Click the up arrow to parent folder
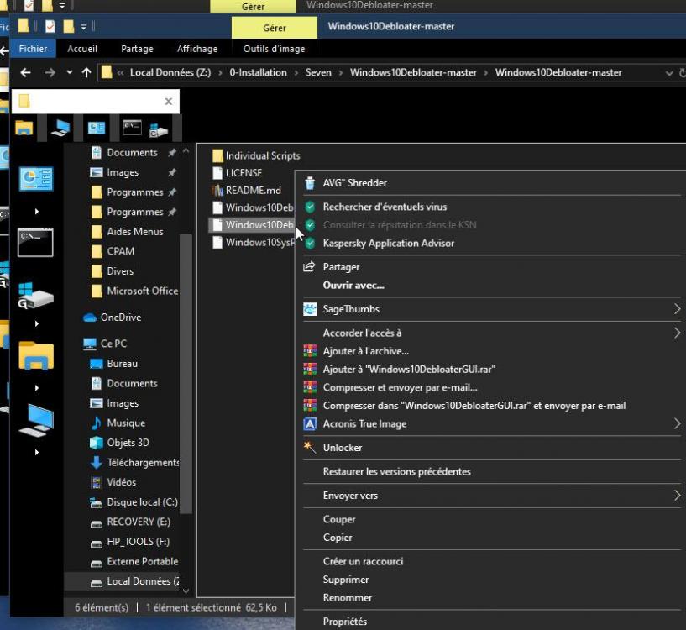Screen dimensions: 686x630 [x=86, y=73]
